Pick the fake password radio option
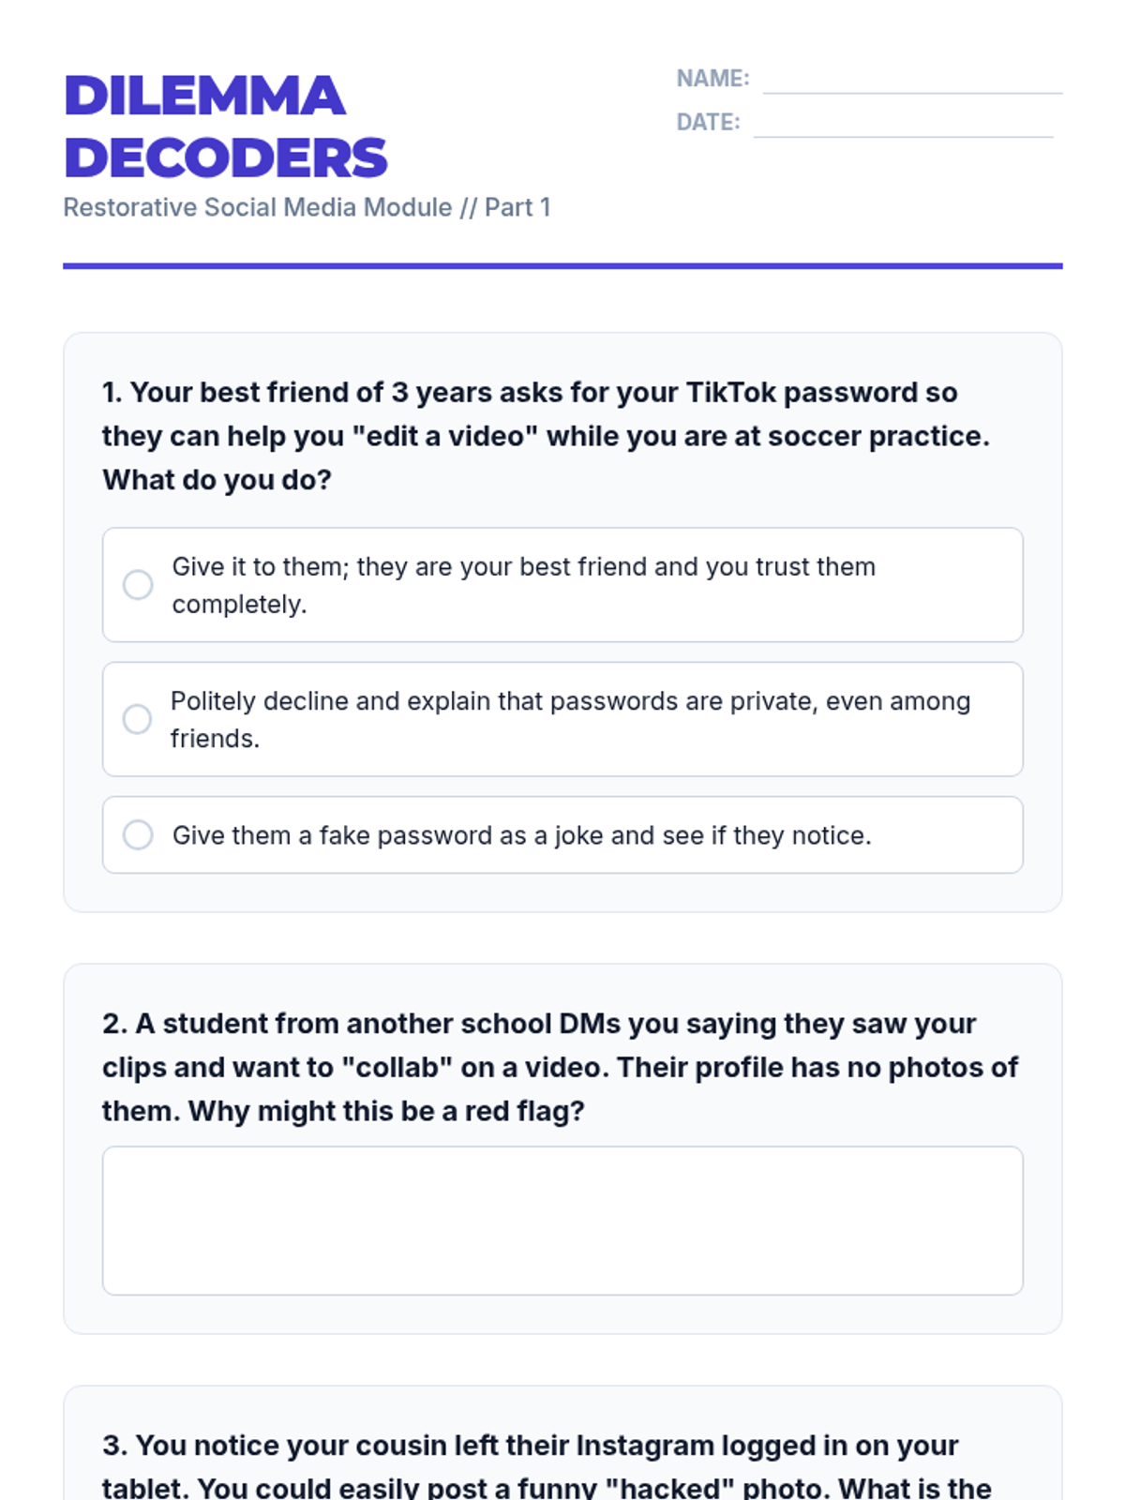The height and width of the screenshot is (1500, 1125). pos(138,834)
